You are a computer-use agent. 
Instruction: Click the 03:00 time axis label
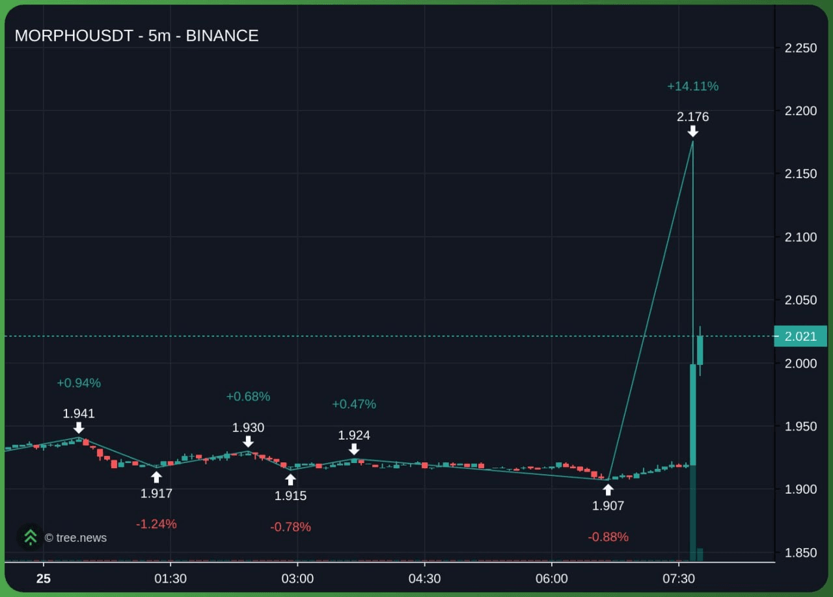click(297, 579)
